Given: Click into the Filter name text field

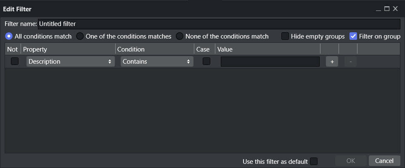Looking at the screenshot, I should tap(219, 24).
